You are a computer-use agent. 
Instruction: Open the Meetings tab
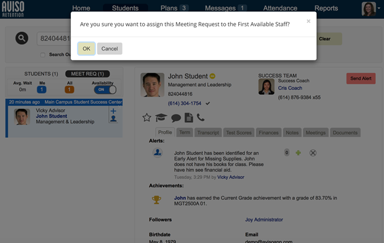[316, 133]
